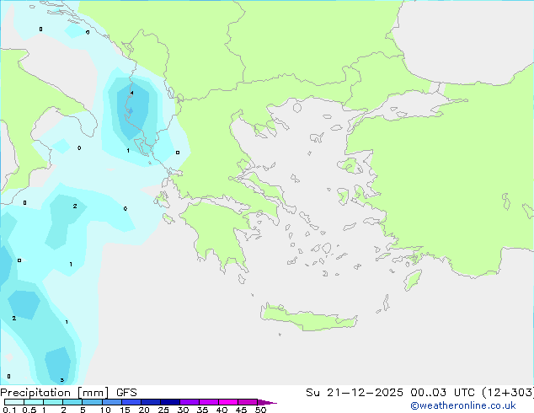
Task: Open the weatheronline.co.uk link
Action: (463, 405)
